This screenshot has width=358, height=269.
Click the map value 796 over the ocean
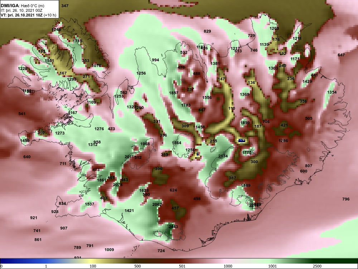(x=346, y=199)
